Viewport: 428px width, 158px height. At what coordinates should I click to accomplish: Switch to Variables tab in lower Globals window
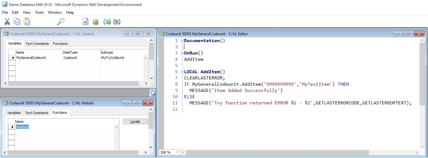point(15,113)
